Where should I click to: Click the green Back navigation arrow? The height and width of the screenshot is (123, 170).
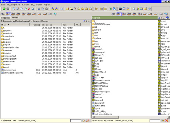point(4,9)
